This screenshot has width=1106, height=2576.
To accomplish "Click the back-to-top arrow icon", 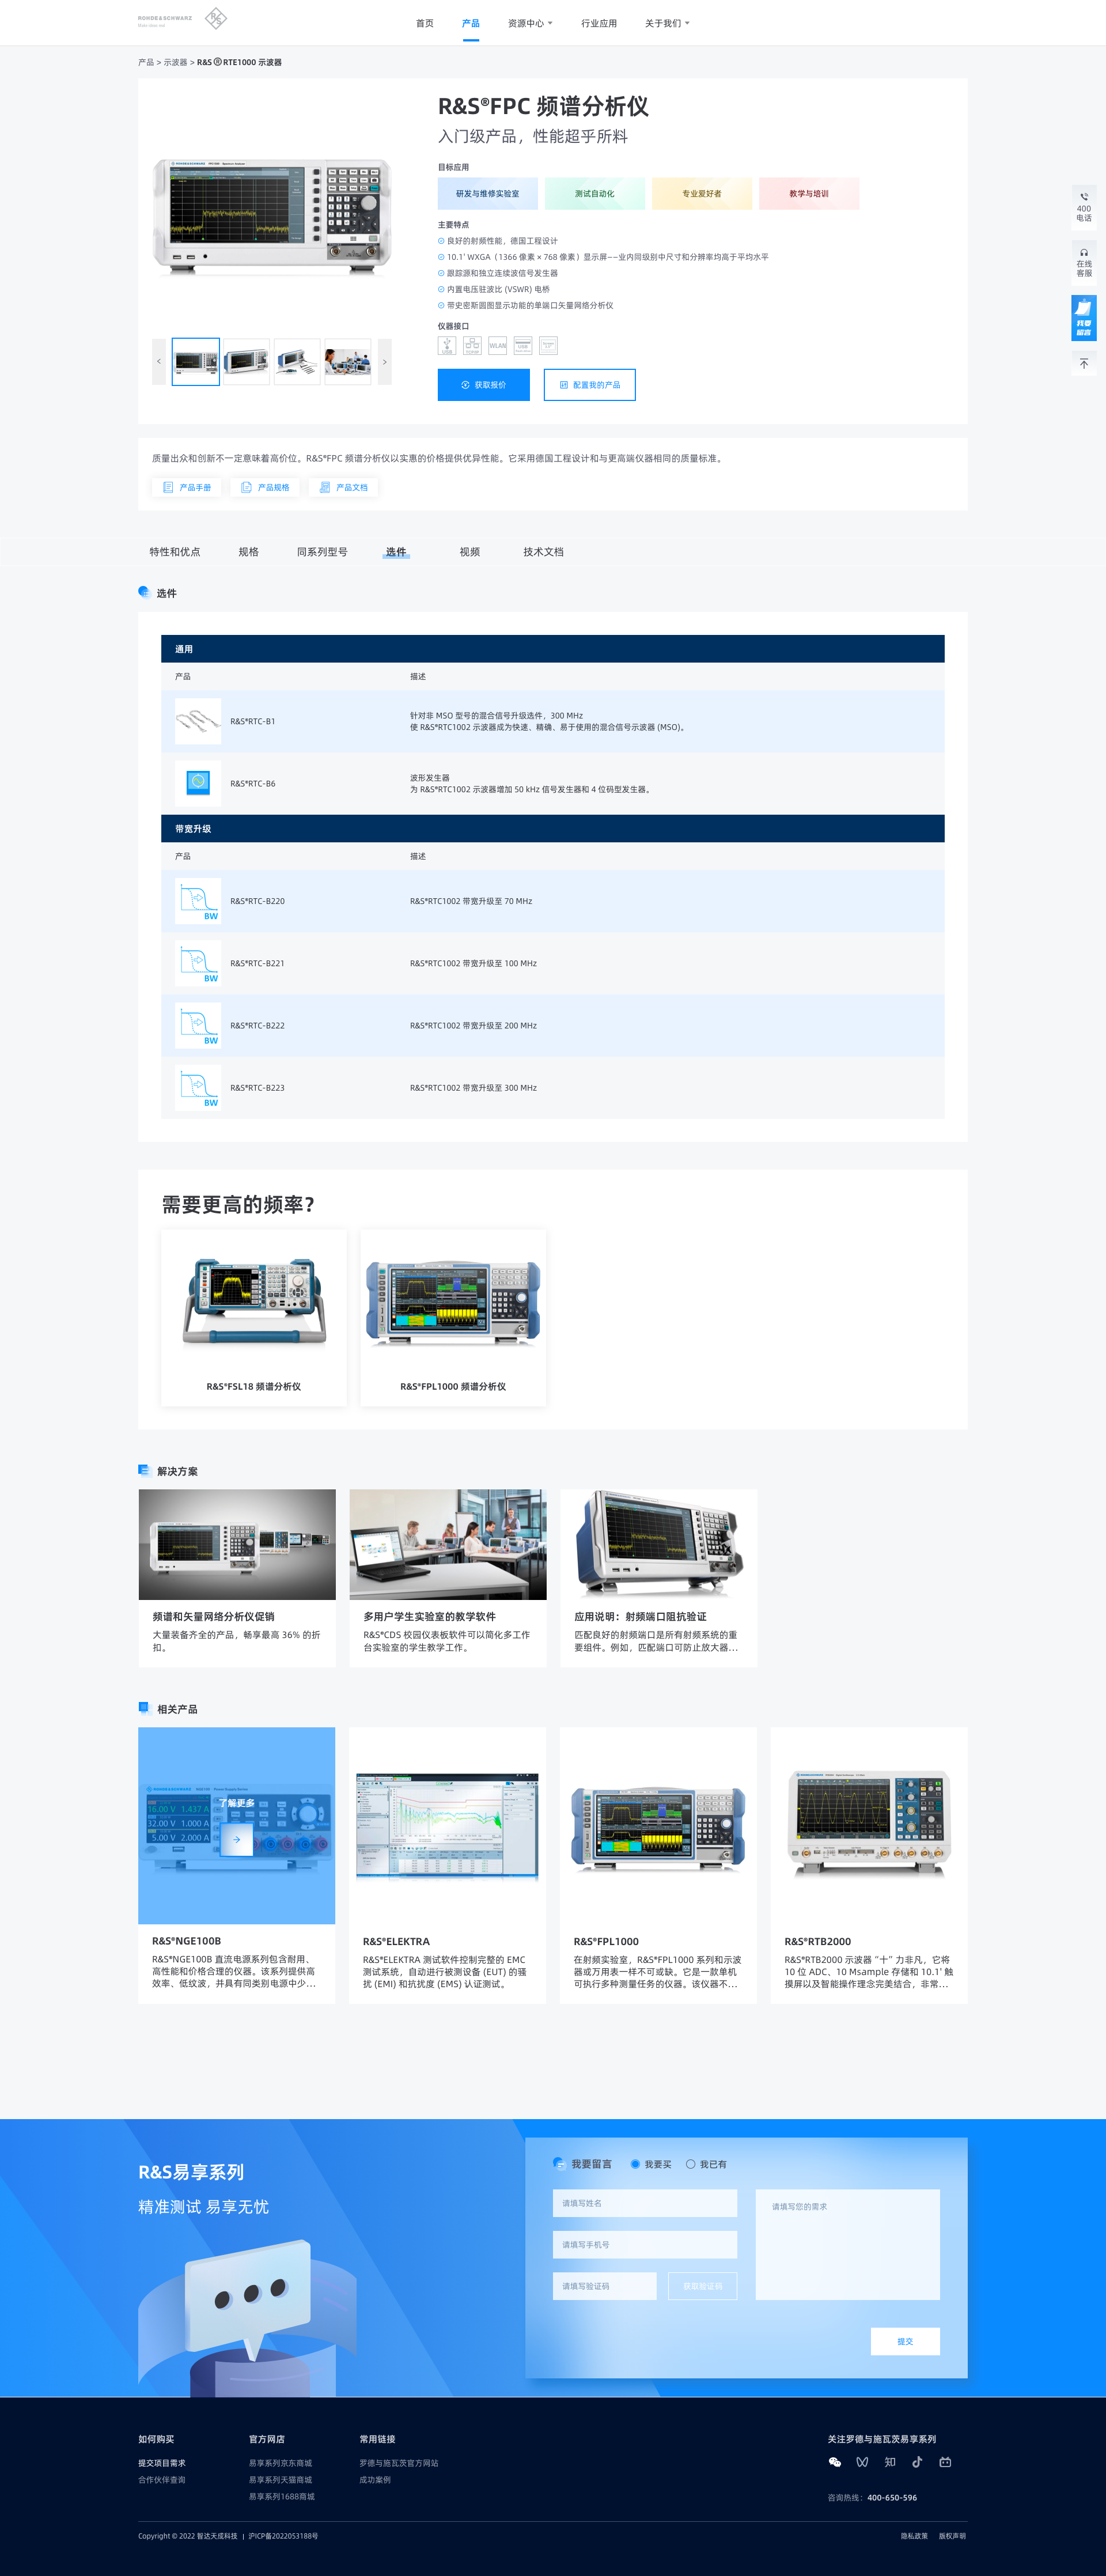I will 1083,364.
